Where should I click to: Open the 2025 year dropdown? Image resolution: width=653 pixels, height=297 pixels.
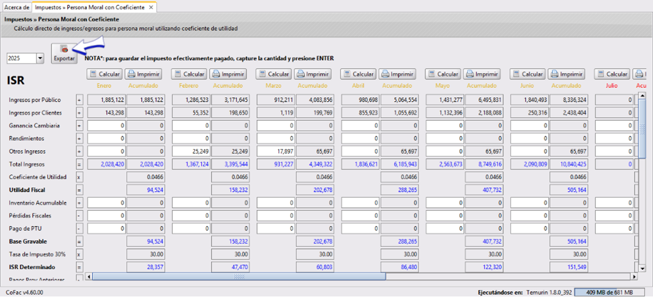point(40,58)
